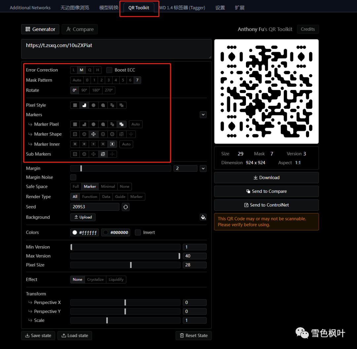
Task: Click Save state button
Action: [38, 335]
